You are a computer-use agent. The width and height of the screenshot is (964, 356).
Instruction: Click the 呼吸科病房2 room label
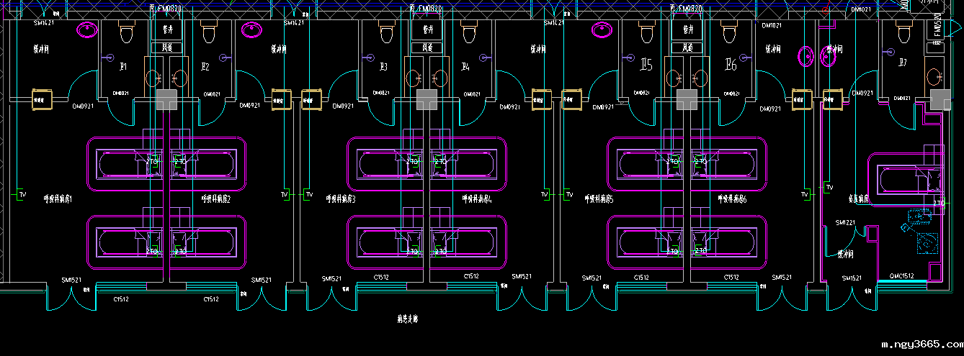click(x=215, y=198)
